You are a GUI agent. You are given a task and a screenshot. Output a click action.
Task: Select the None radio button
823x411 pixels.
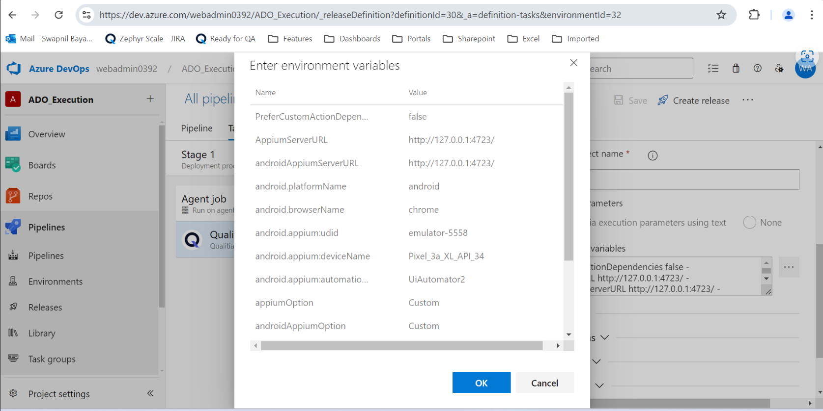click(749, 223)
